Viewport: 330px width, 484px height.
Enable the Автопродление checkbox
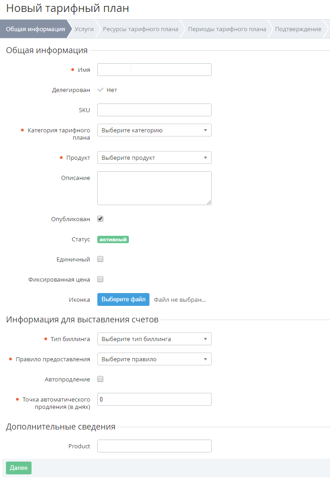click(x=101, y=379)
